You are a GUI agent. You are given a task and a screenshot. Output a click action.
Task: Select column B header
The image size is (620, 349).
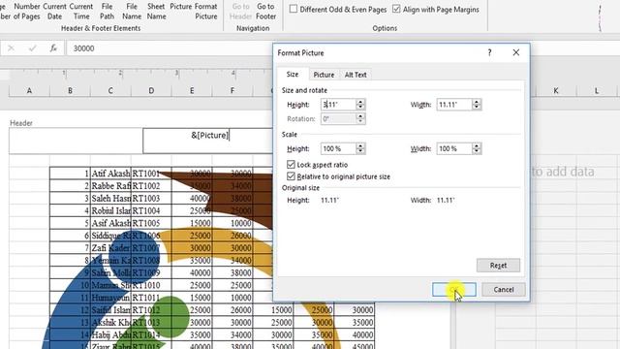tap(70, 90)
